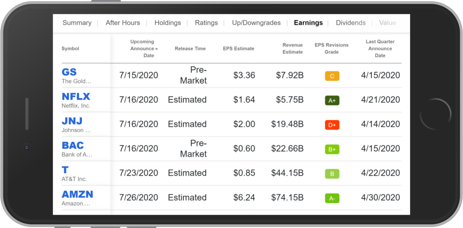Open the T (AT&T) symbol link
The image size is (463, 228).
click(x=65, y=170)
